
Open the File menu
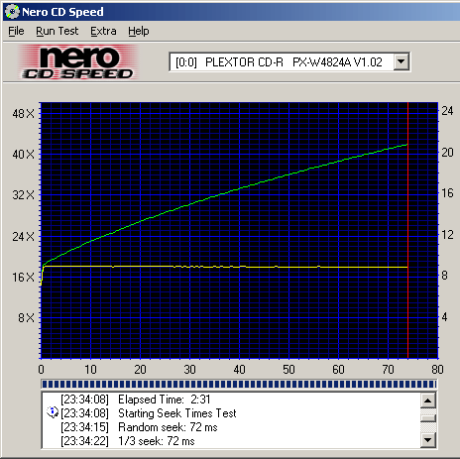[16, 31]
